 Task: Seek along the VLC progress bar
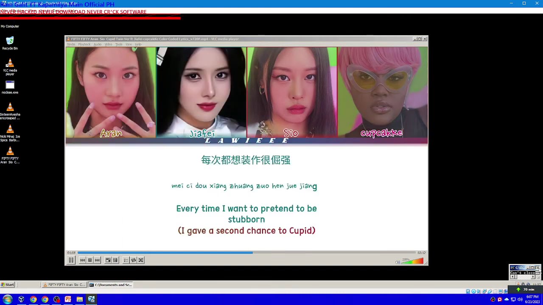(246, 253)
